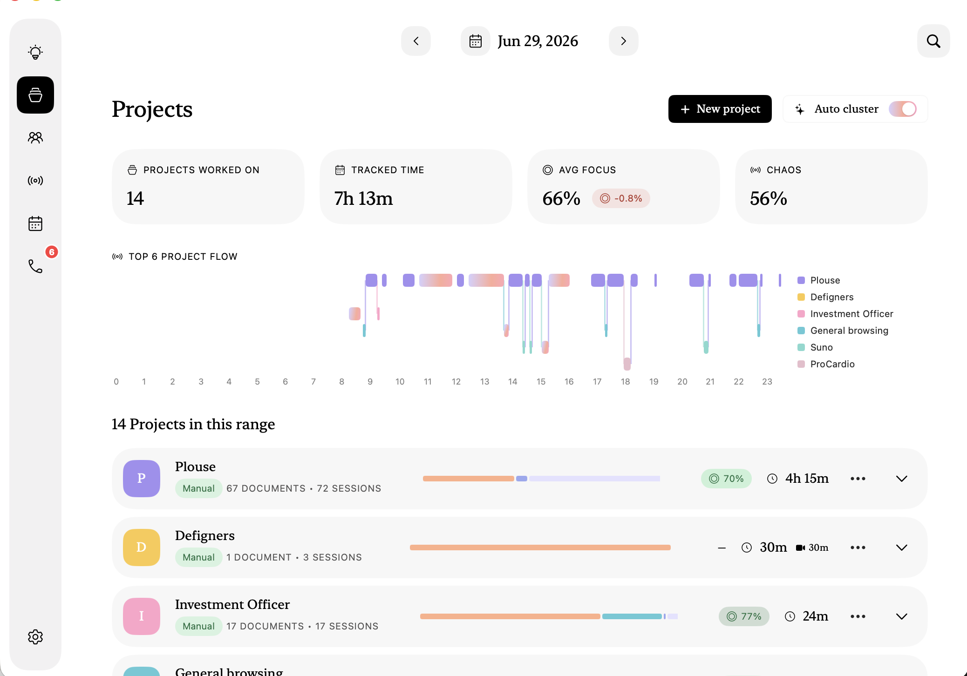The image size is (967, 676).
Task: Click the Plouse activity progress bar
Action: [542, 479]
